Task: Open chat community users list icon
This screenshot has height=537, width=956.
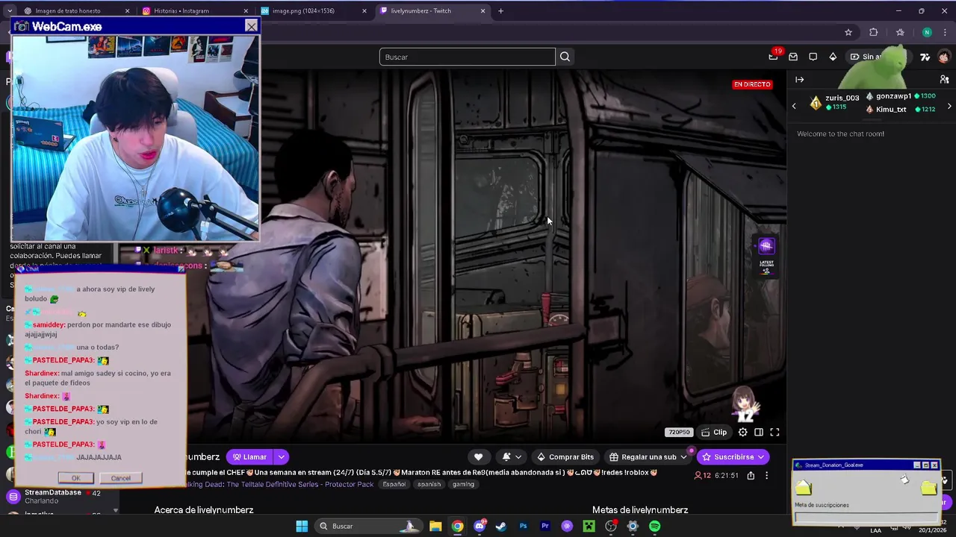Action: coord(944,79)
